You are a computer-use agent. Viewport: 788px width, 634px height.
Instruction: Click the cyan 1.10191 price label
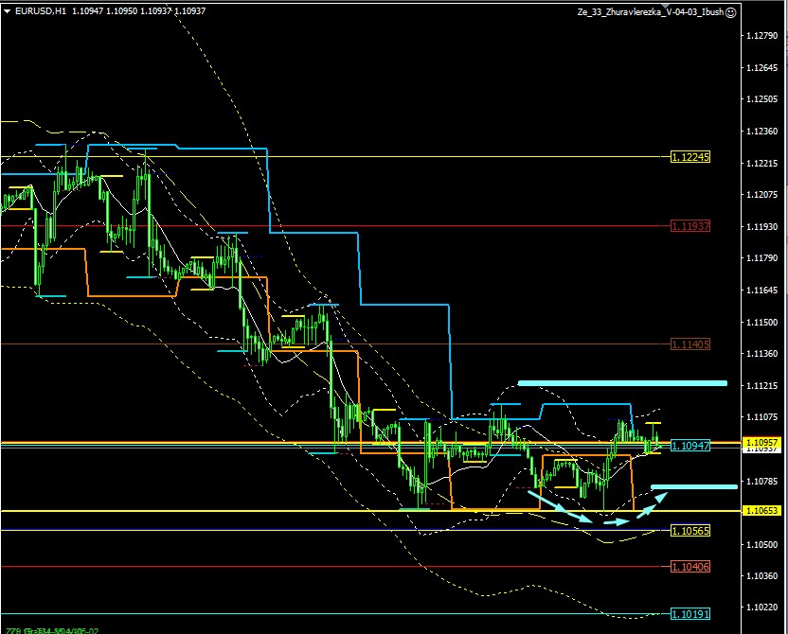pyautogui.click(x=689, y=613)
